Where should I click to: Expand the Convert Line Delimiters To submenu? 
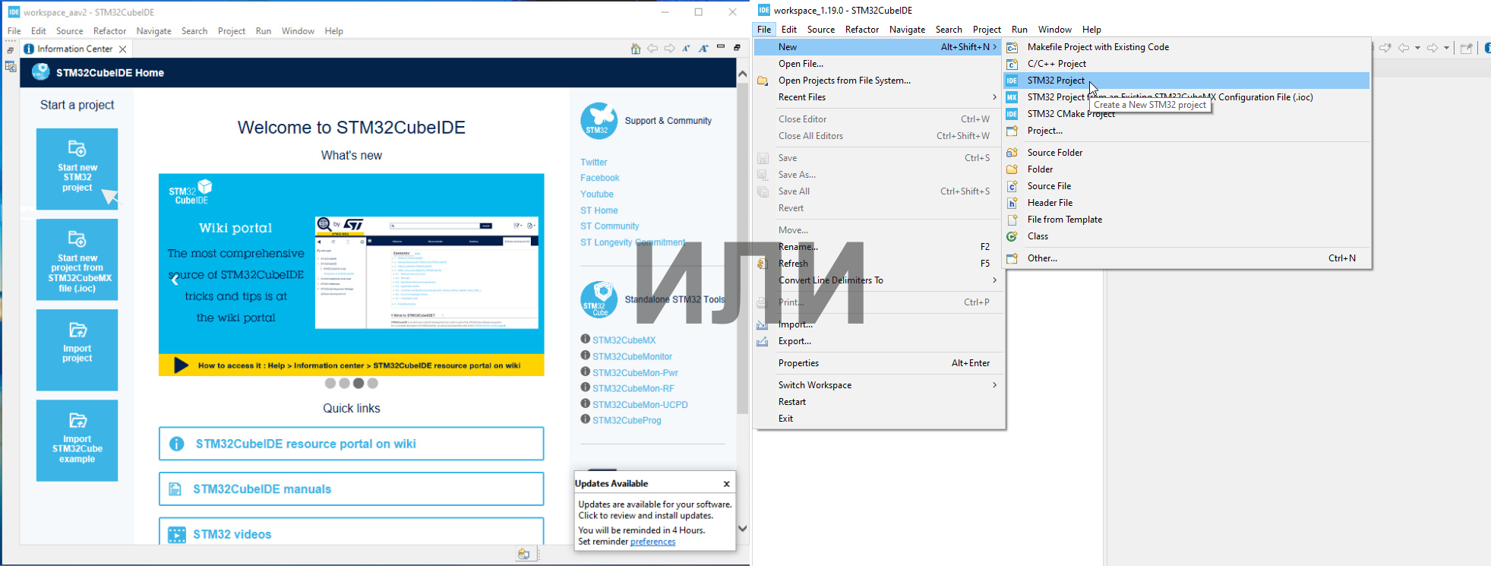click(879, 280)
